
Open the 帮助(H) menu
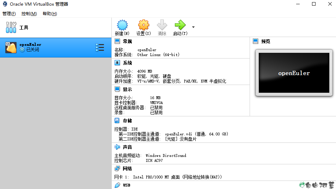click(x=50, y=14)
